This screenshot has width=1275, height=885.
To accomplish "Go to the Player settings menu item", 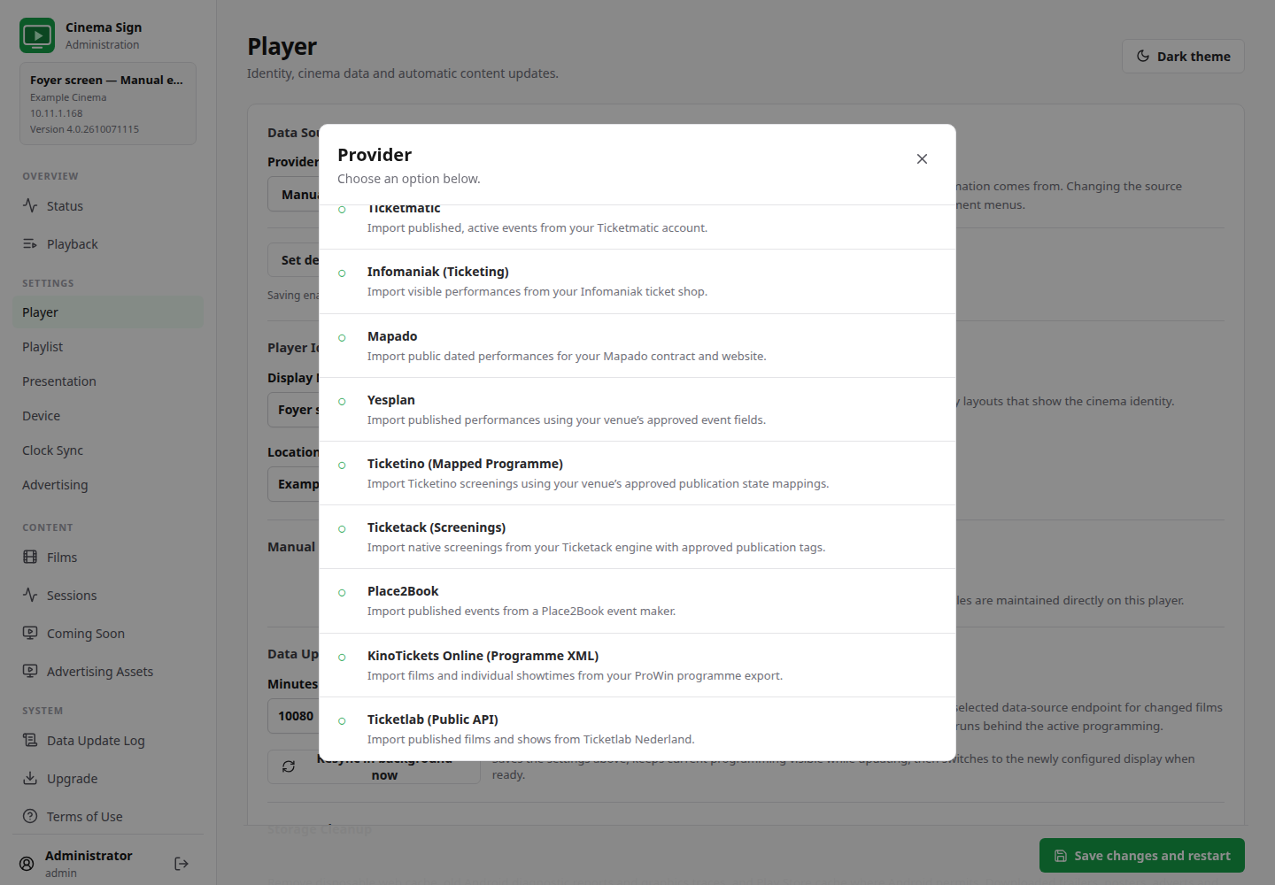I will 108,312.
